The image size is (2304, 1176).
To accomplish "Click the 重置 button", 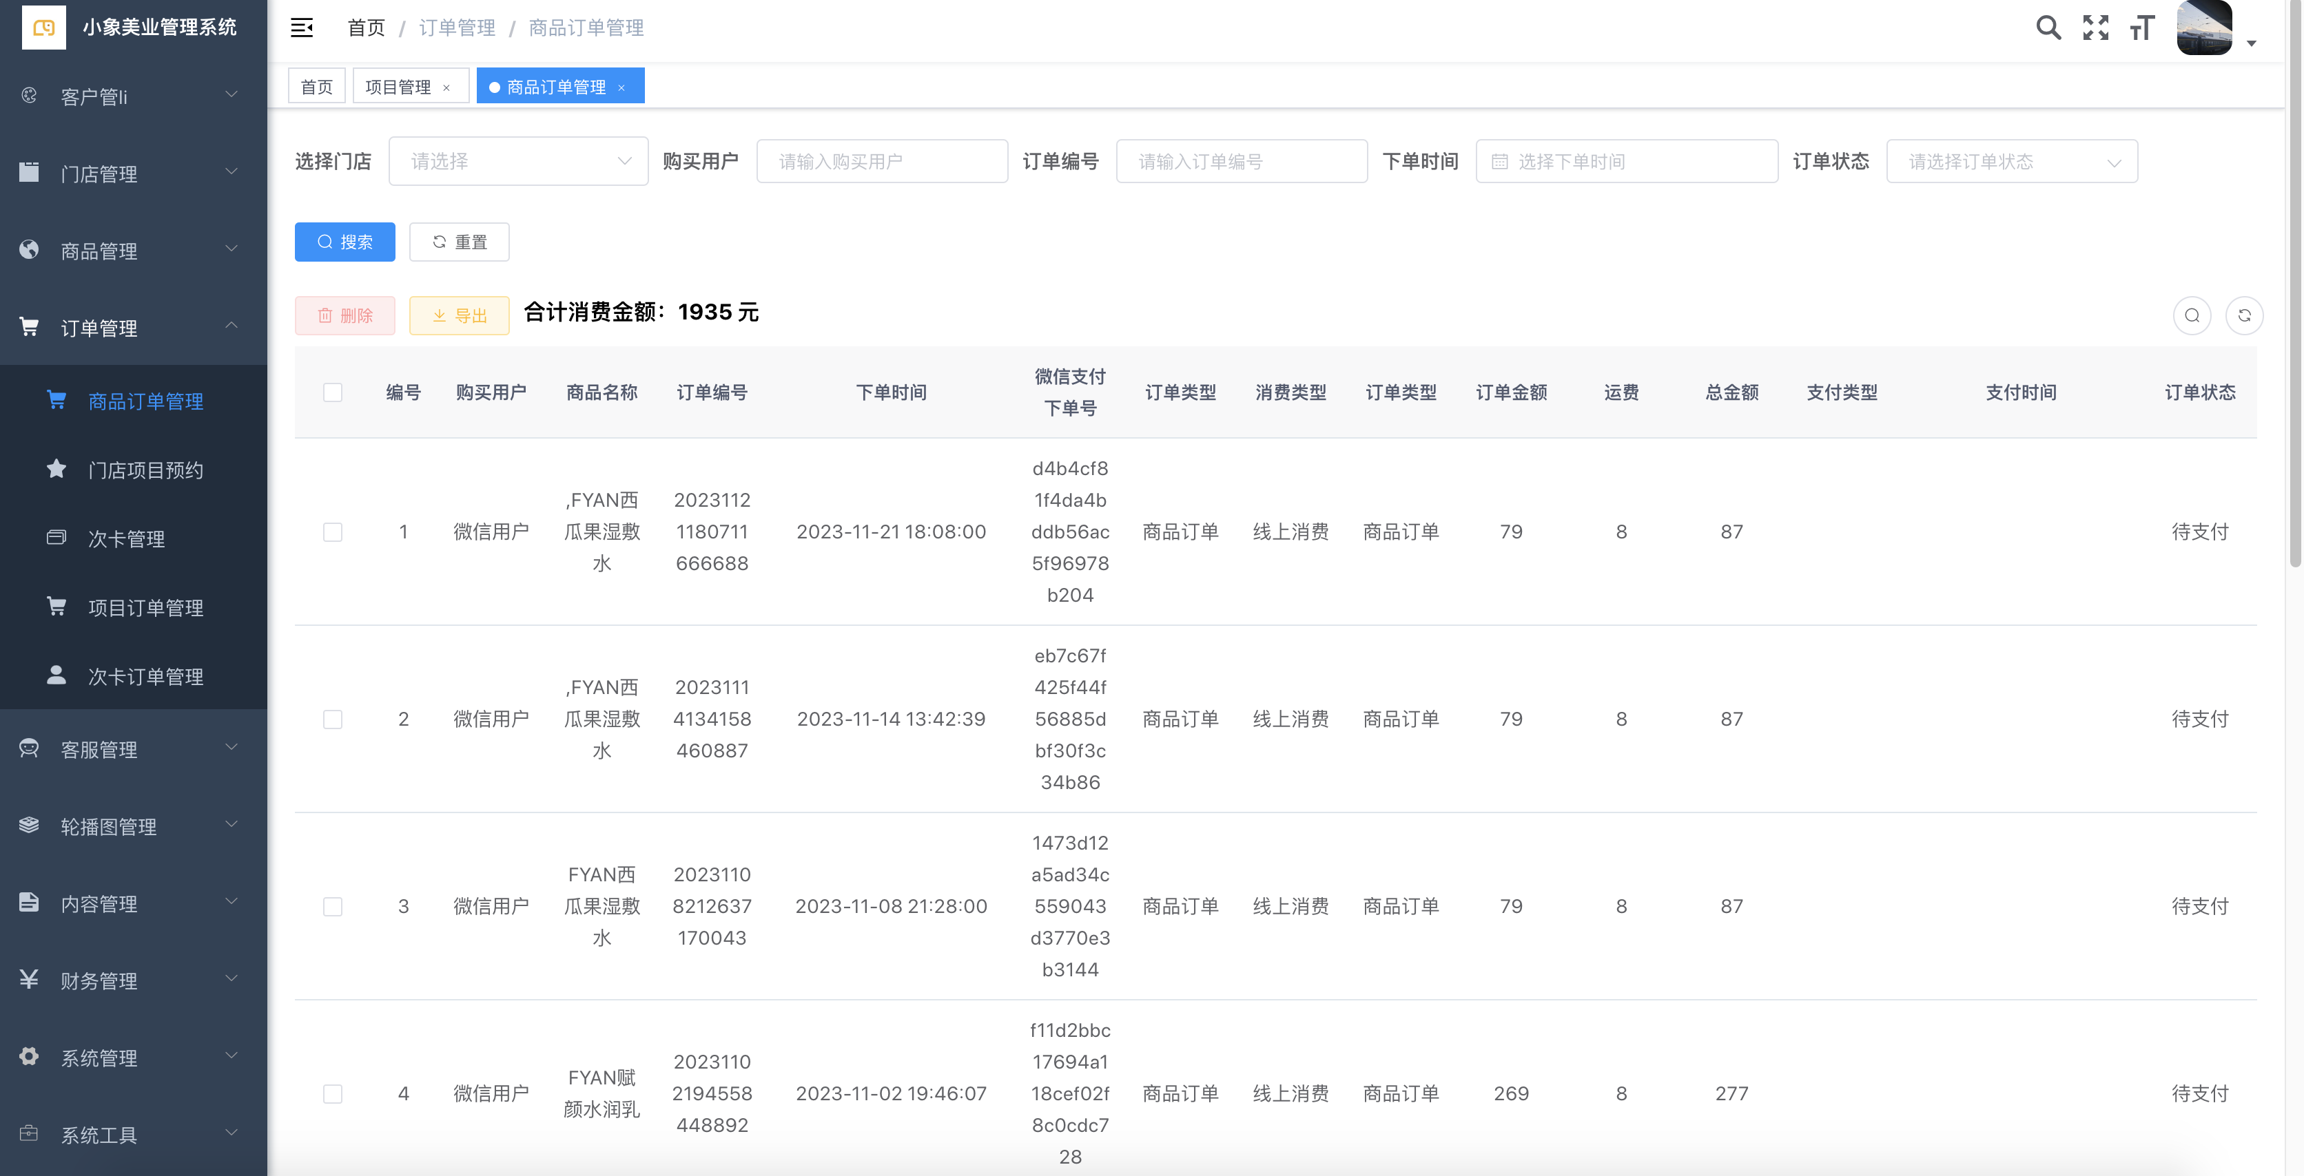I will 460,242.
